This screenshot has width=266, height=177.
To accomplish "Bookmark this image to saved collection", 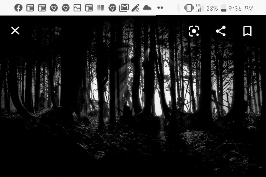I will pyautogui.click(x=247, y=31).
